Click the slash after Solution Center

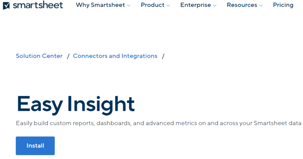click(x=68, y=56)
